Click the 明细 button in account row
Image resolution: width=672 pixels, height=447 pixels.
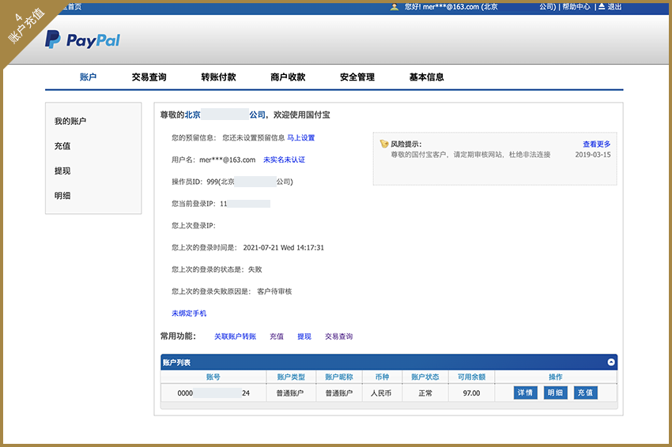(556, 393)
